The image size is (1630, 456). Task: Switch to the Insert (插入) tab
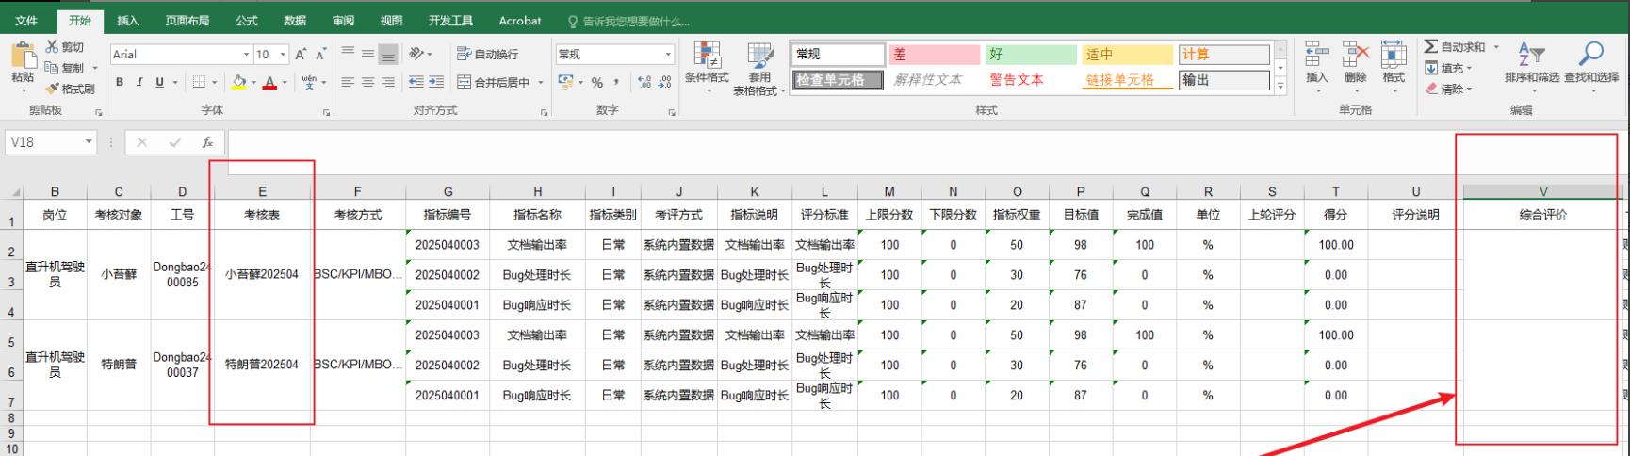pyautogui.click(x=128, y=21)
